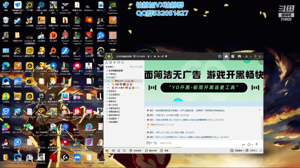Click the signal strength indicator icon
This screenshot has height=168, width=300.
[x=260, y=150]
